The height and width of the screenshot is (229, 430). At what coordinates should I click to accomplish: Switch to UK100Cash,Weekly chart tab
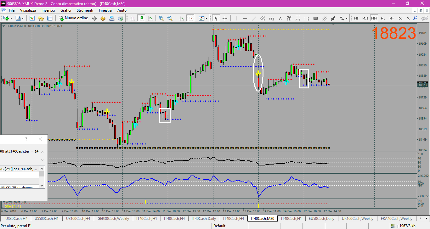pyautogui.click(x=357, y=219)
